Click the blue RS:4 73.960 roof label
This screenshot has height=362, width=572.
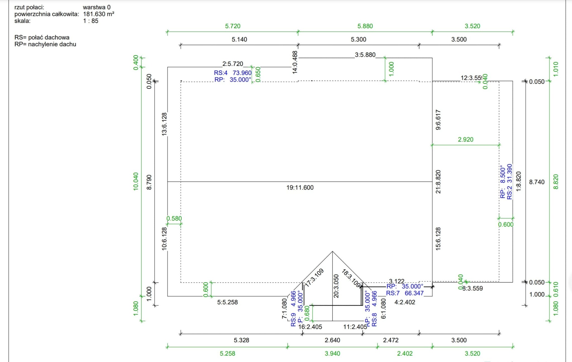tap(233, 73)
